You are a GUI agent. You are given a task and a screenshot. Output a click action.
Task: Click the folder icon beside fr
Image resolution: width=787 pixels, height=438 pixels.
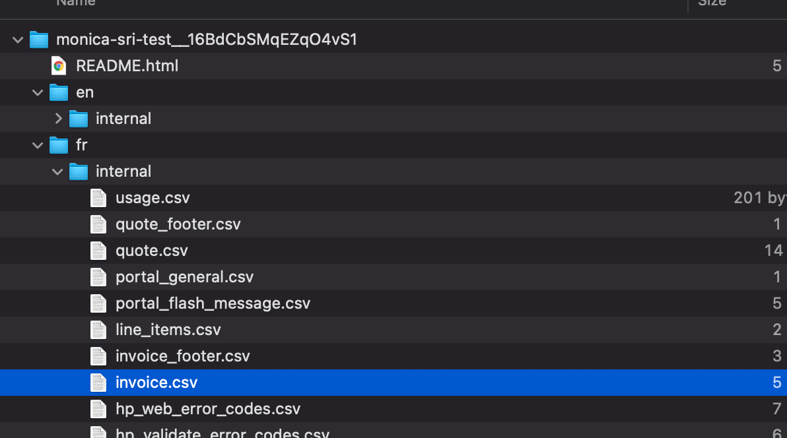point(59,145)
